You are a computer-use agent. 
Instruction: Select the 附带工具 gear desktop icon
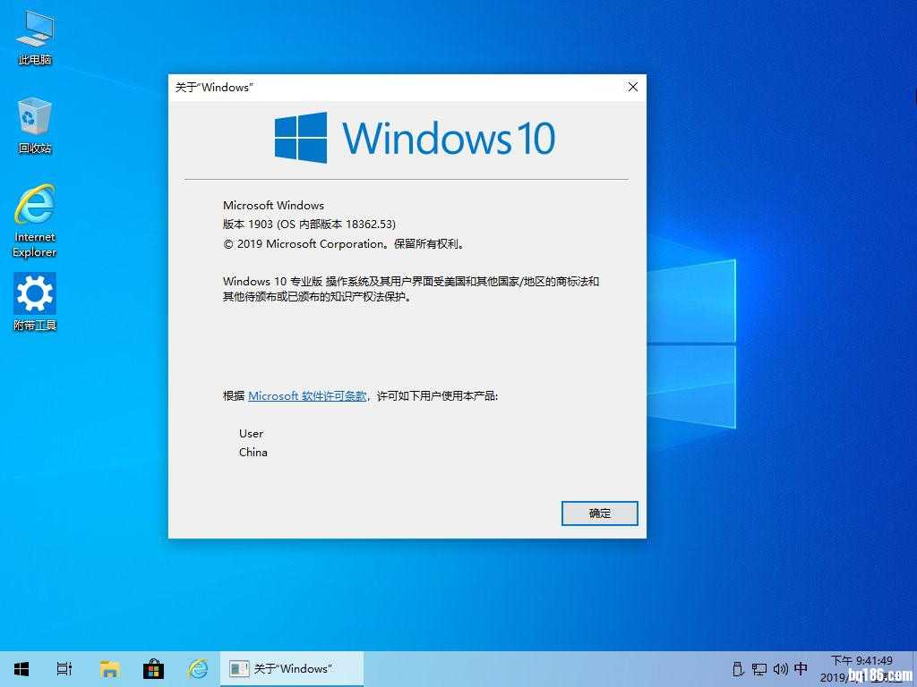[x=35, y=301]
